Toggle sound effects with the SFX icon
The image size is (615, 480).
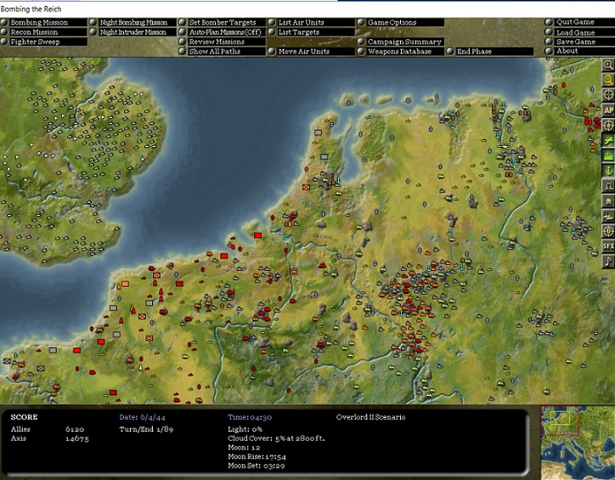(x=608, y=246)
